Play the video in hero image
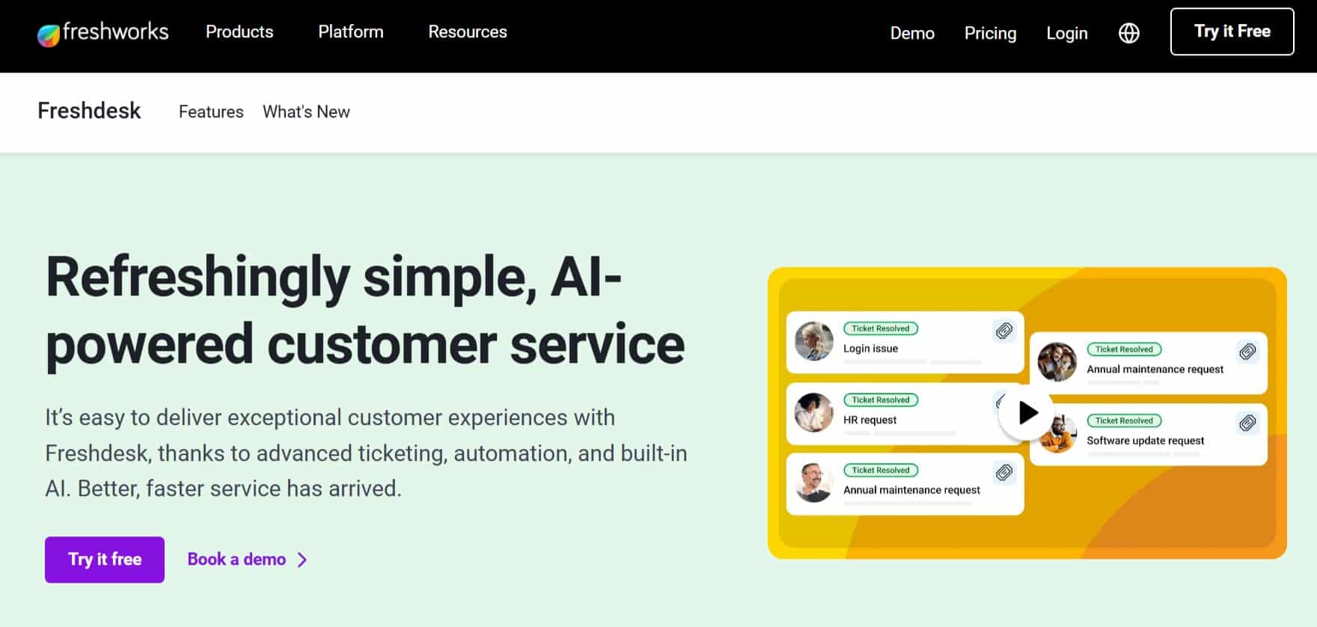This screenshot has width=1317, height=627. pyautogui.click(x=1027, y=412)
